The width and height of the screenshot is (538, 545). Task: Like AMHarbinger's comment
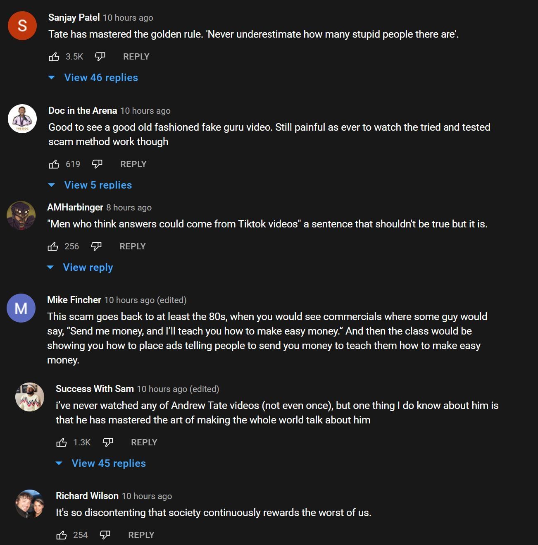(53, 246)
